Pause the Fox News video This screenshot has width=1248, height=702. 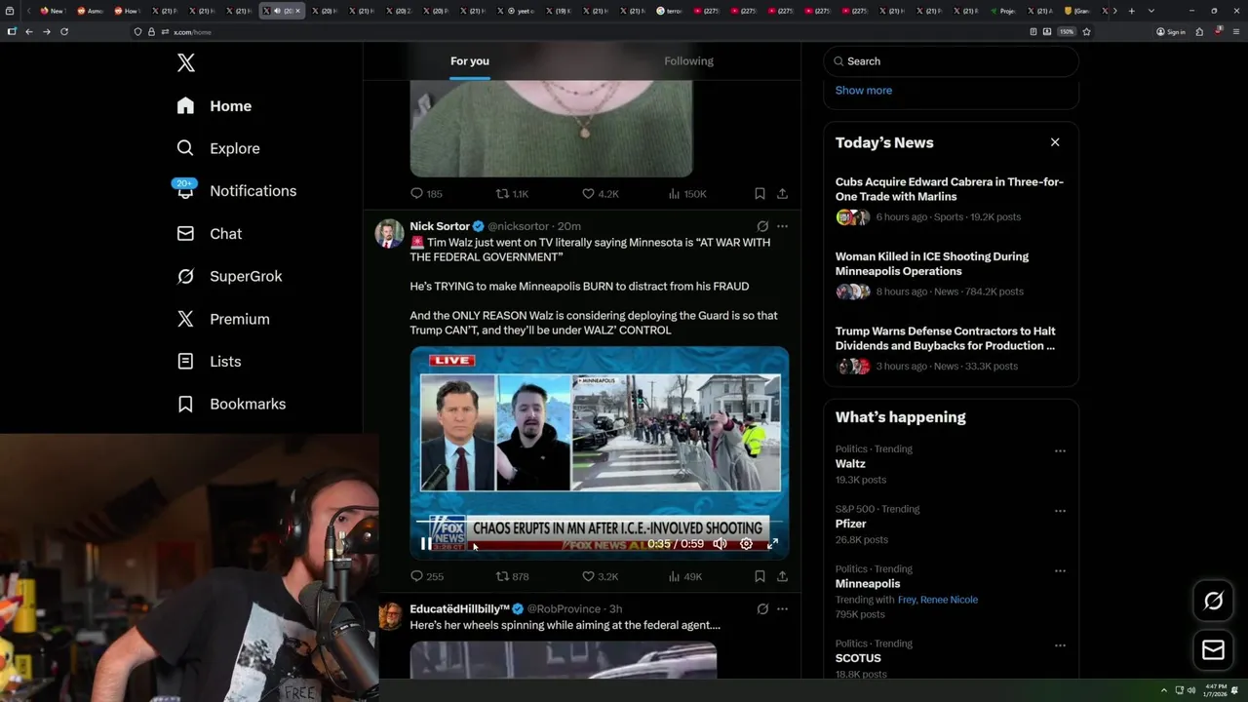tap(426, 544)
